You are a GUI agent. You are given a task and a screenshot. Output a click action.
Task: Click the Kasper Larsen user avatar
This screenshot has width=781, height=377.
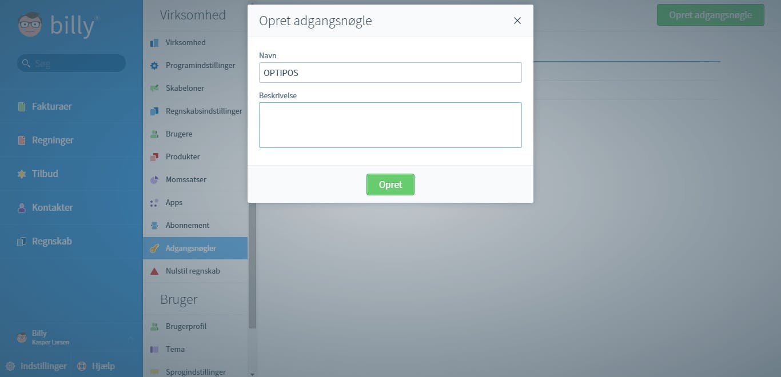coord(22,338)
